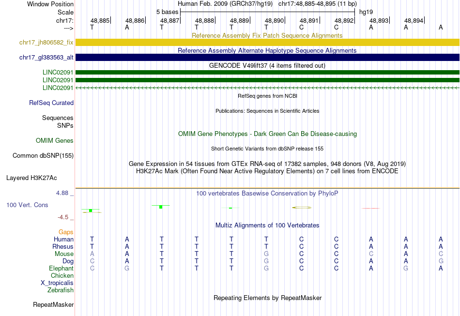Open the Reference Assembly Fix Patch Sequence Alignments title
This screenshot has width=460, height=316.
pyautogui.click(x=267, y=35)
